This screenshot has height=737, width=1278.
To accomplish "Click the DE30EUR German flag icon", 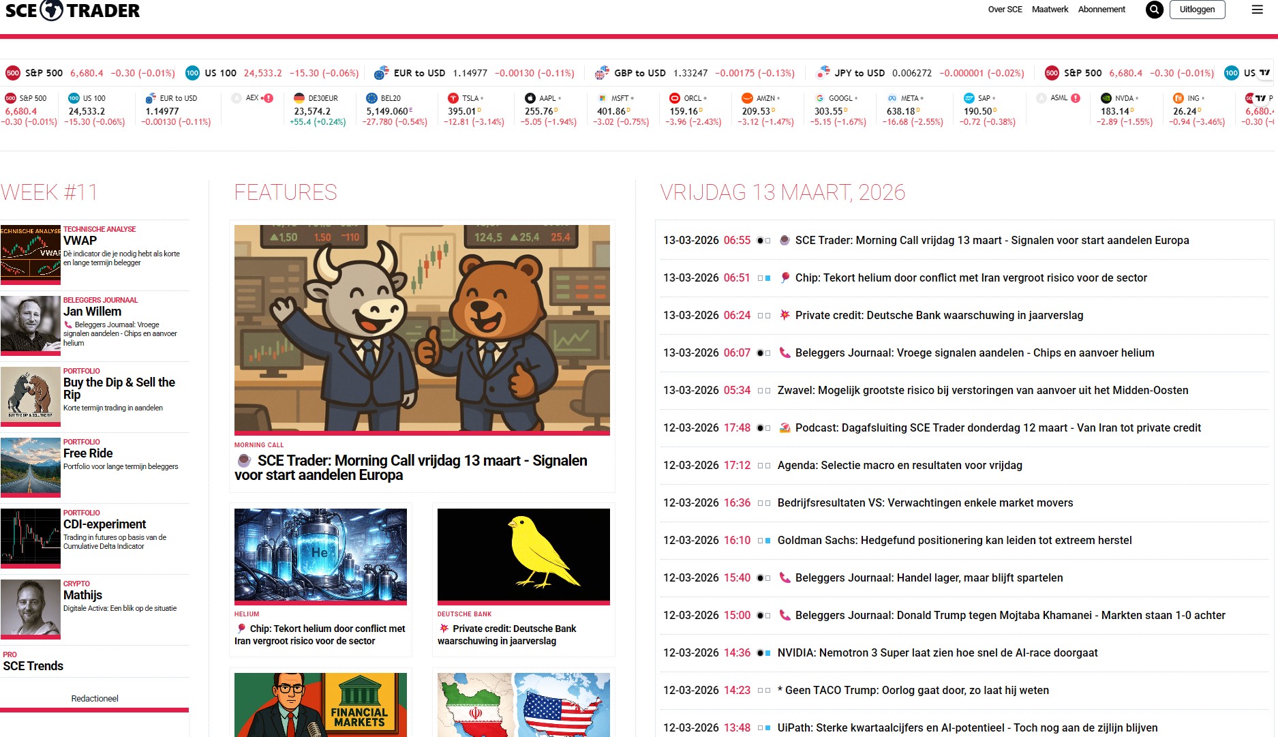I will tap(299, 98).
